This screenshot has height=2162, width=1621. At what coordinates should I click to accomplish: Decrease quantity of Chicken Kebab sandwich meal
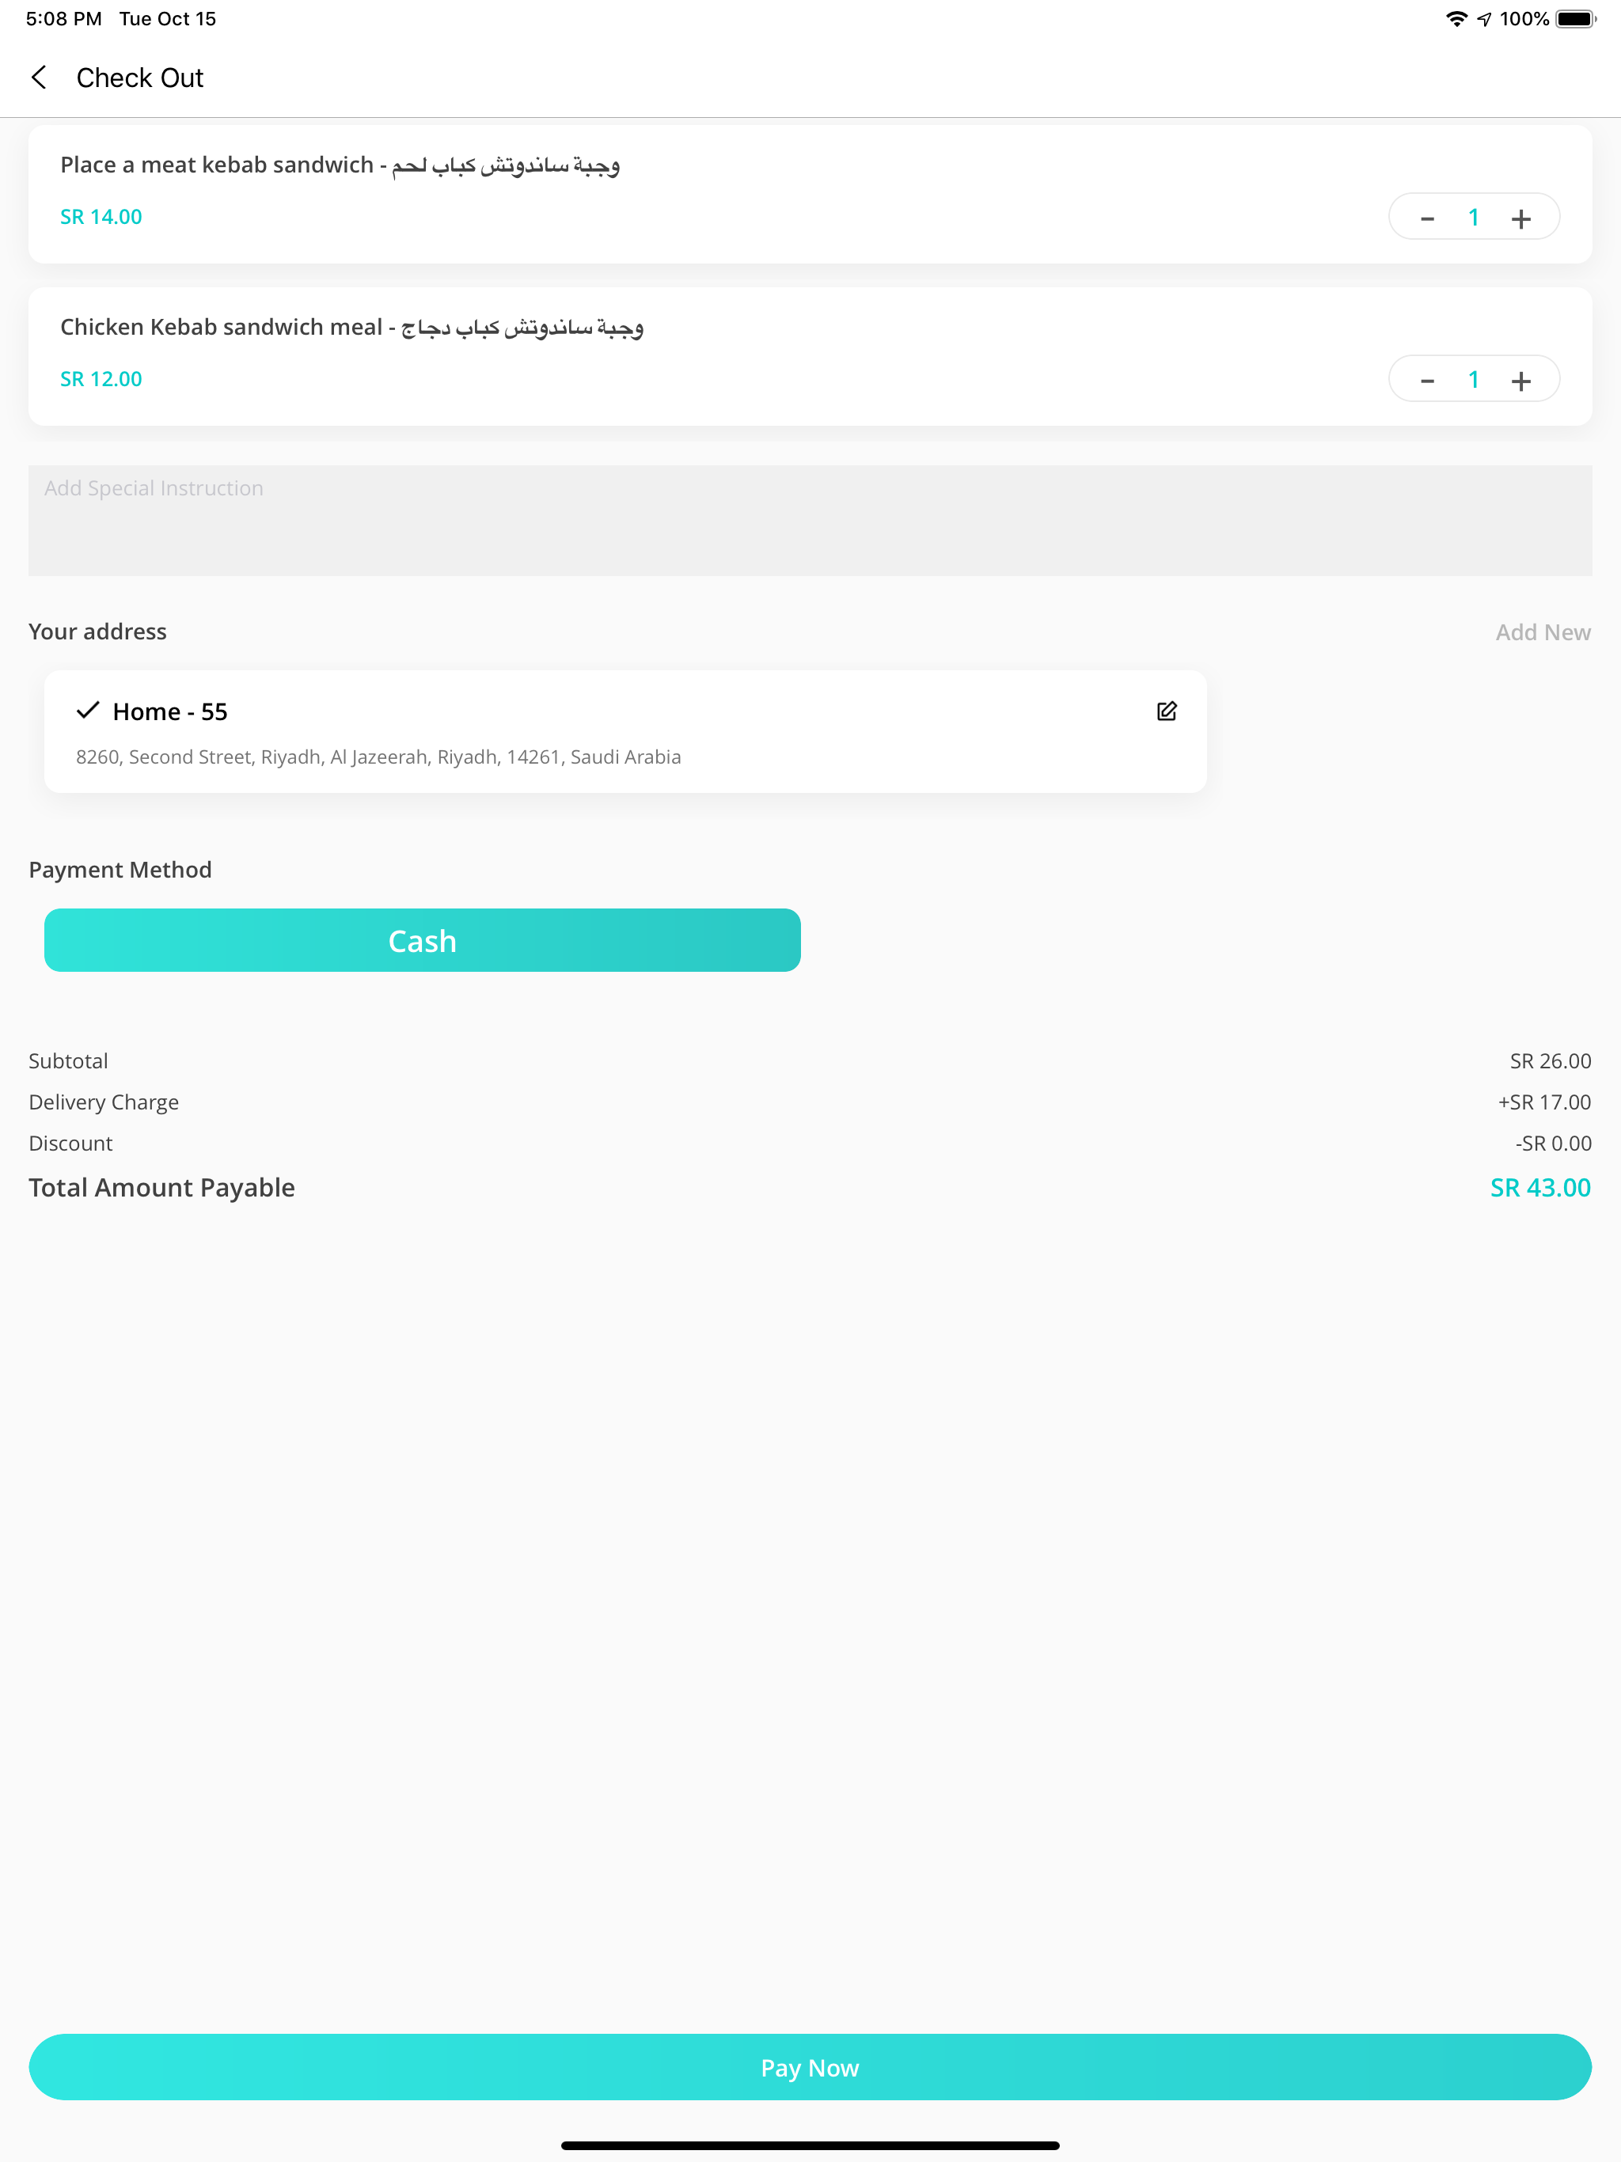(x=1426, y=380)
